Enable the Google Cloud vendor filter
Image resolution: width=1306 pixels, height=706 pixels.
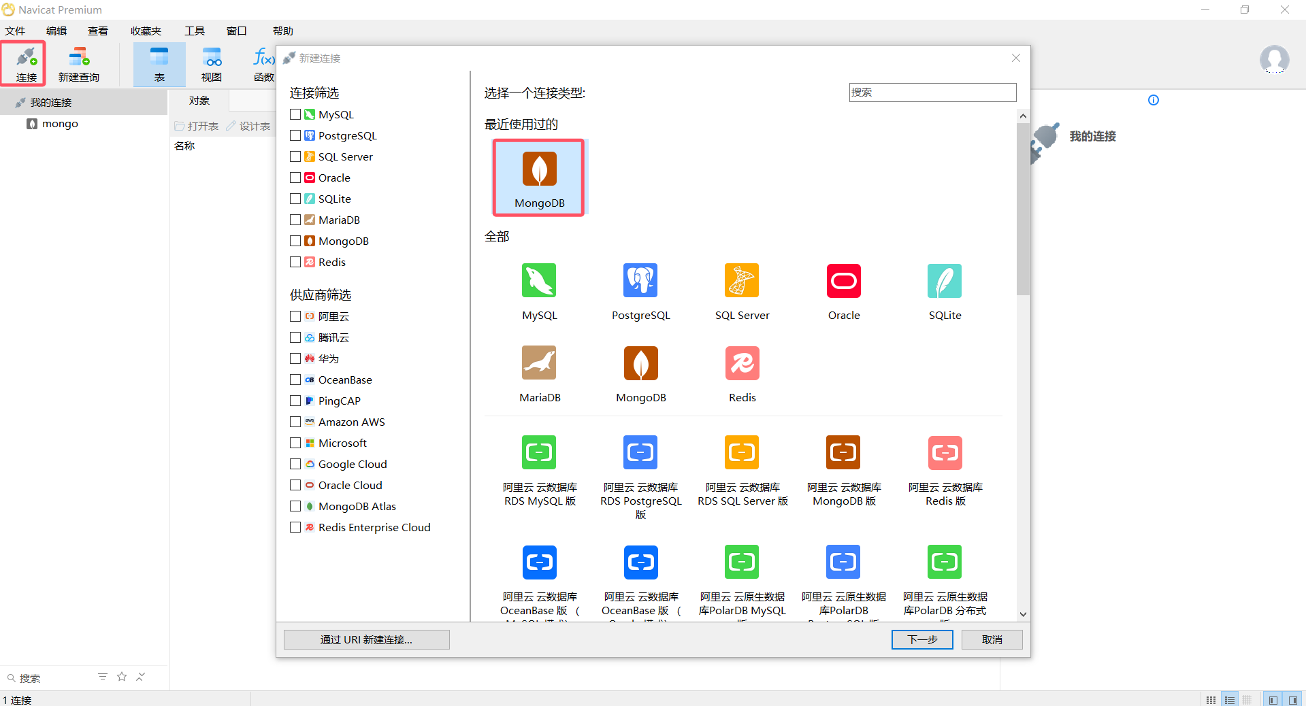pyautogui.click(x=295, y=464)
